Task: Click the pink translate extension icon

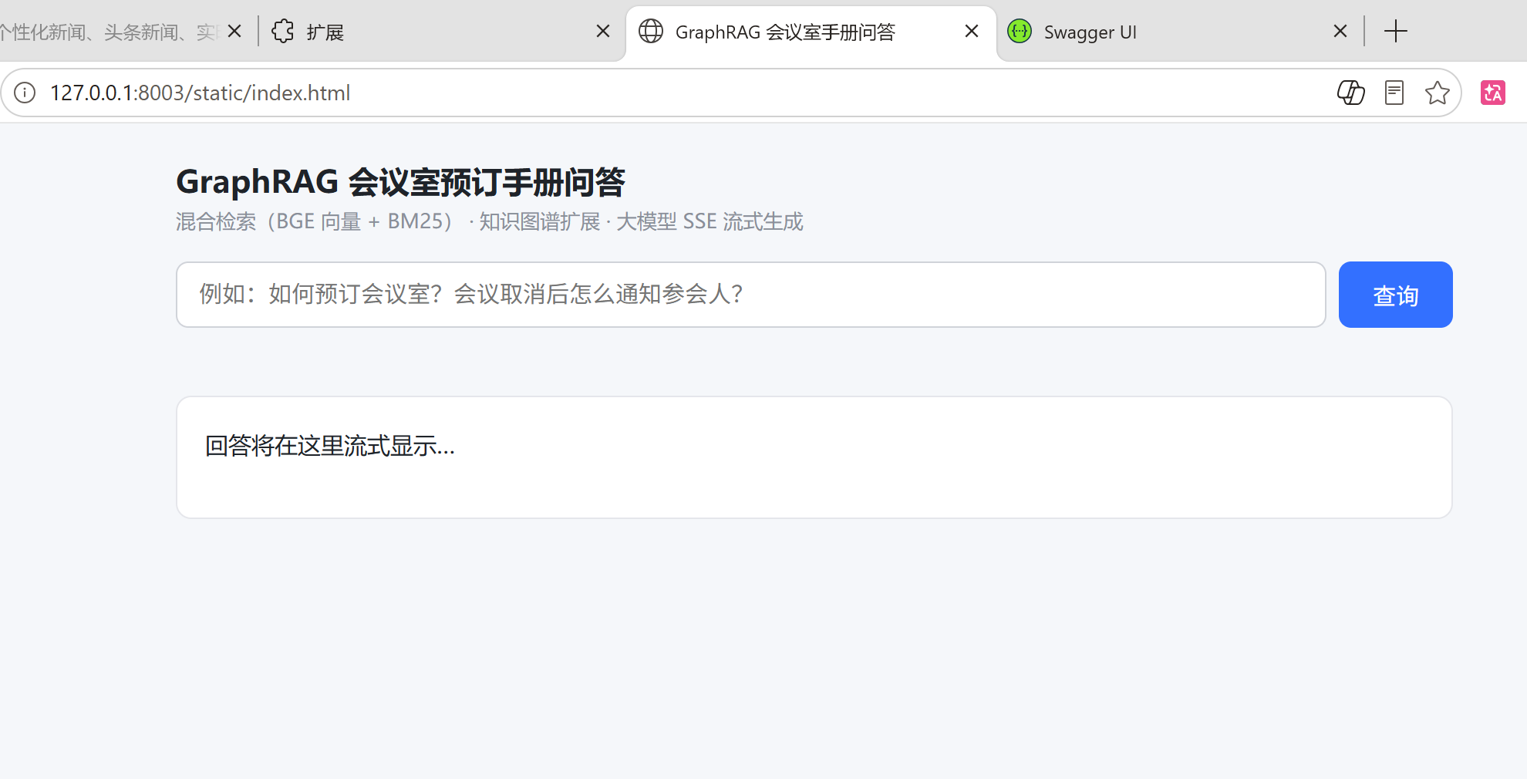Action: click(1493, 93)
